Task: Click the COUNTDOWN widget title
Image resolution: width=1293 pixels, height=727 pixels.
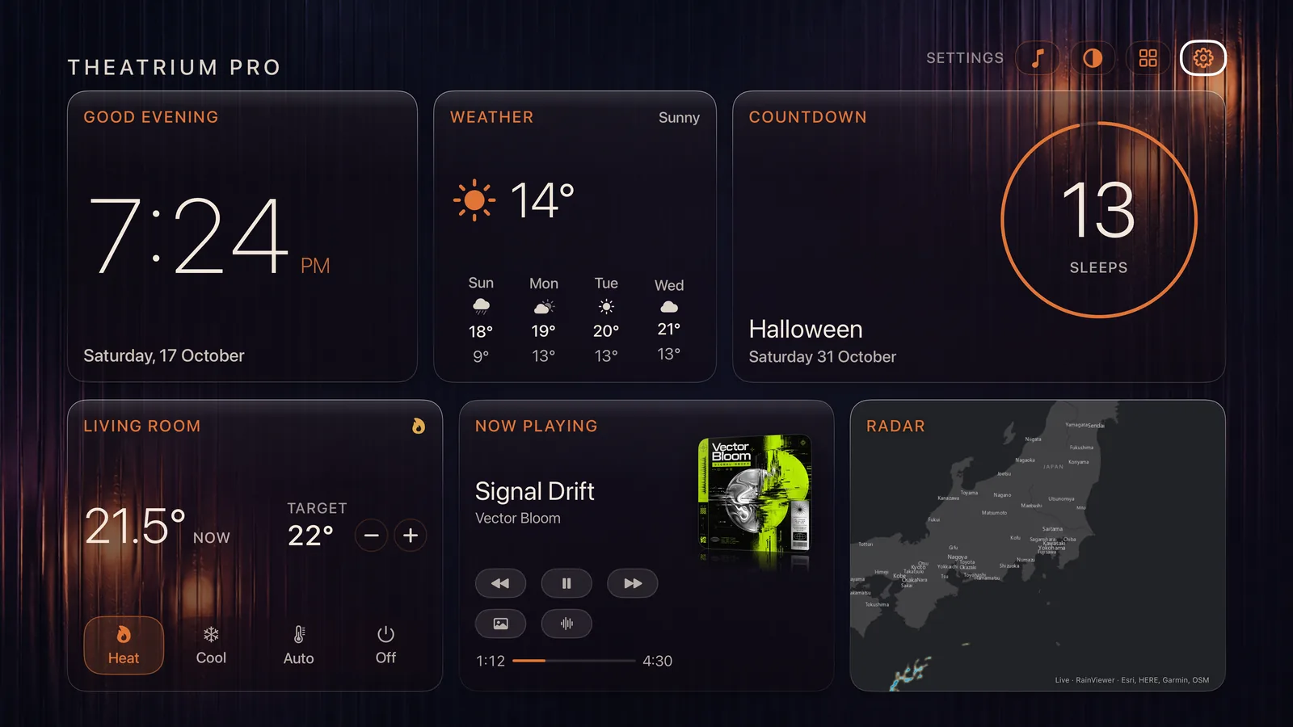Action: click(x=807, y=117)
